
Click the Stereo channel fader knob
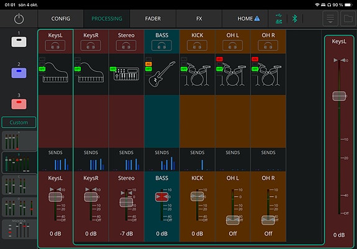coord(127,202)
